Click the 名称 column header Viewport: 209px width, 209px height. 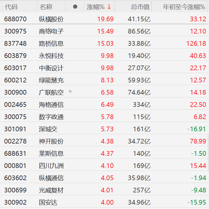(x=46, y=7)
